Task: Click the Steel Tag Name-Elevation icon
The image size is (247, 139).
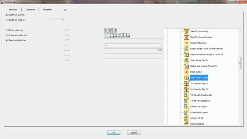Action: 186,37
